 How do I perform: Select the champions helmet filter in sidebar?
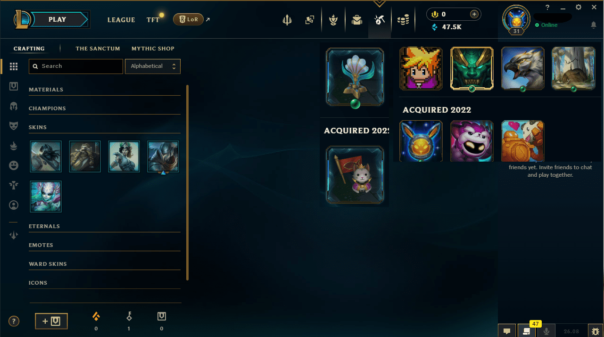(x=14, y=107)
